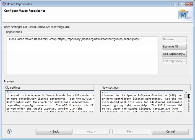Viewport: 195px width, 140px height.
Task: Click the diff overview ruler beside New settings
Action: click(x=189, y=103)
